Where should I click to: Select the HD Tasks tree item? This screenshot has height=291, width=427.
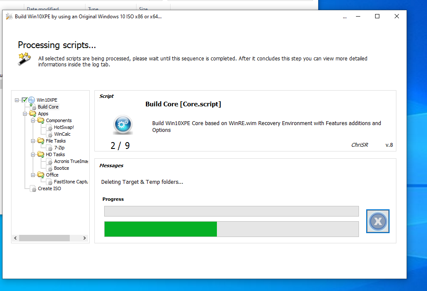[55, 154]
